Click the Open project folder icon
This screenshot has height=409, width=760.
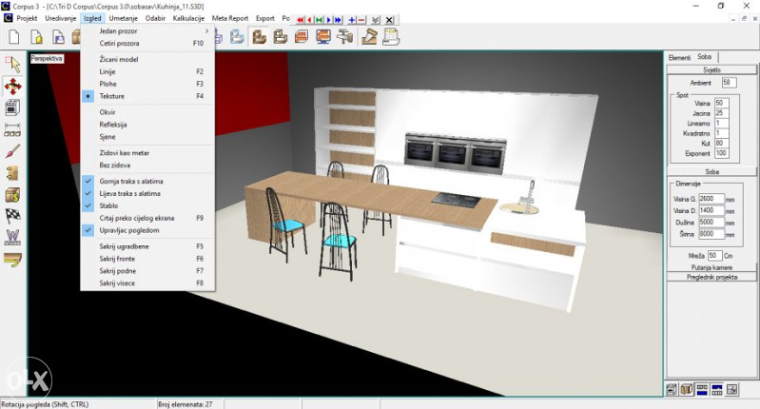(x=36, y=37)
